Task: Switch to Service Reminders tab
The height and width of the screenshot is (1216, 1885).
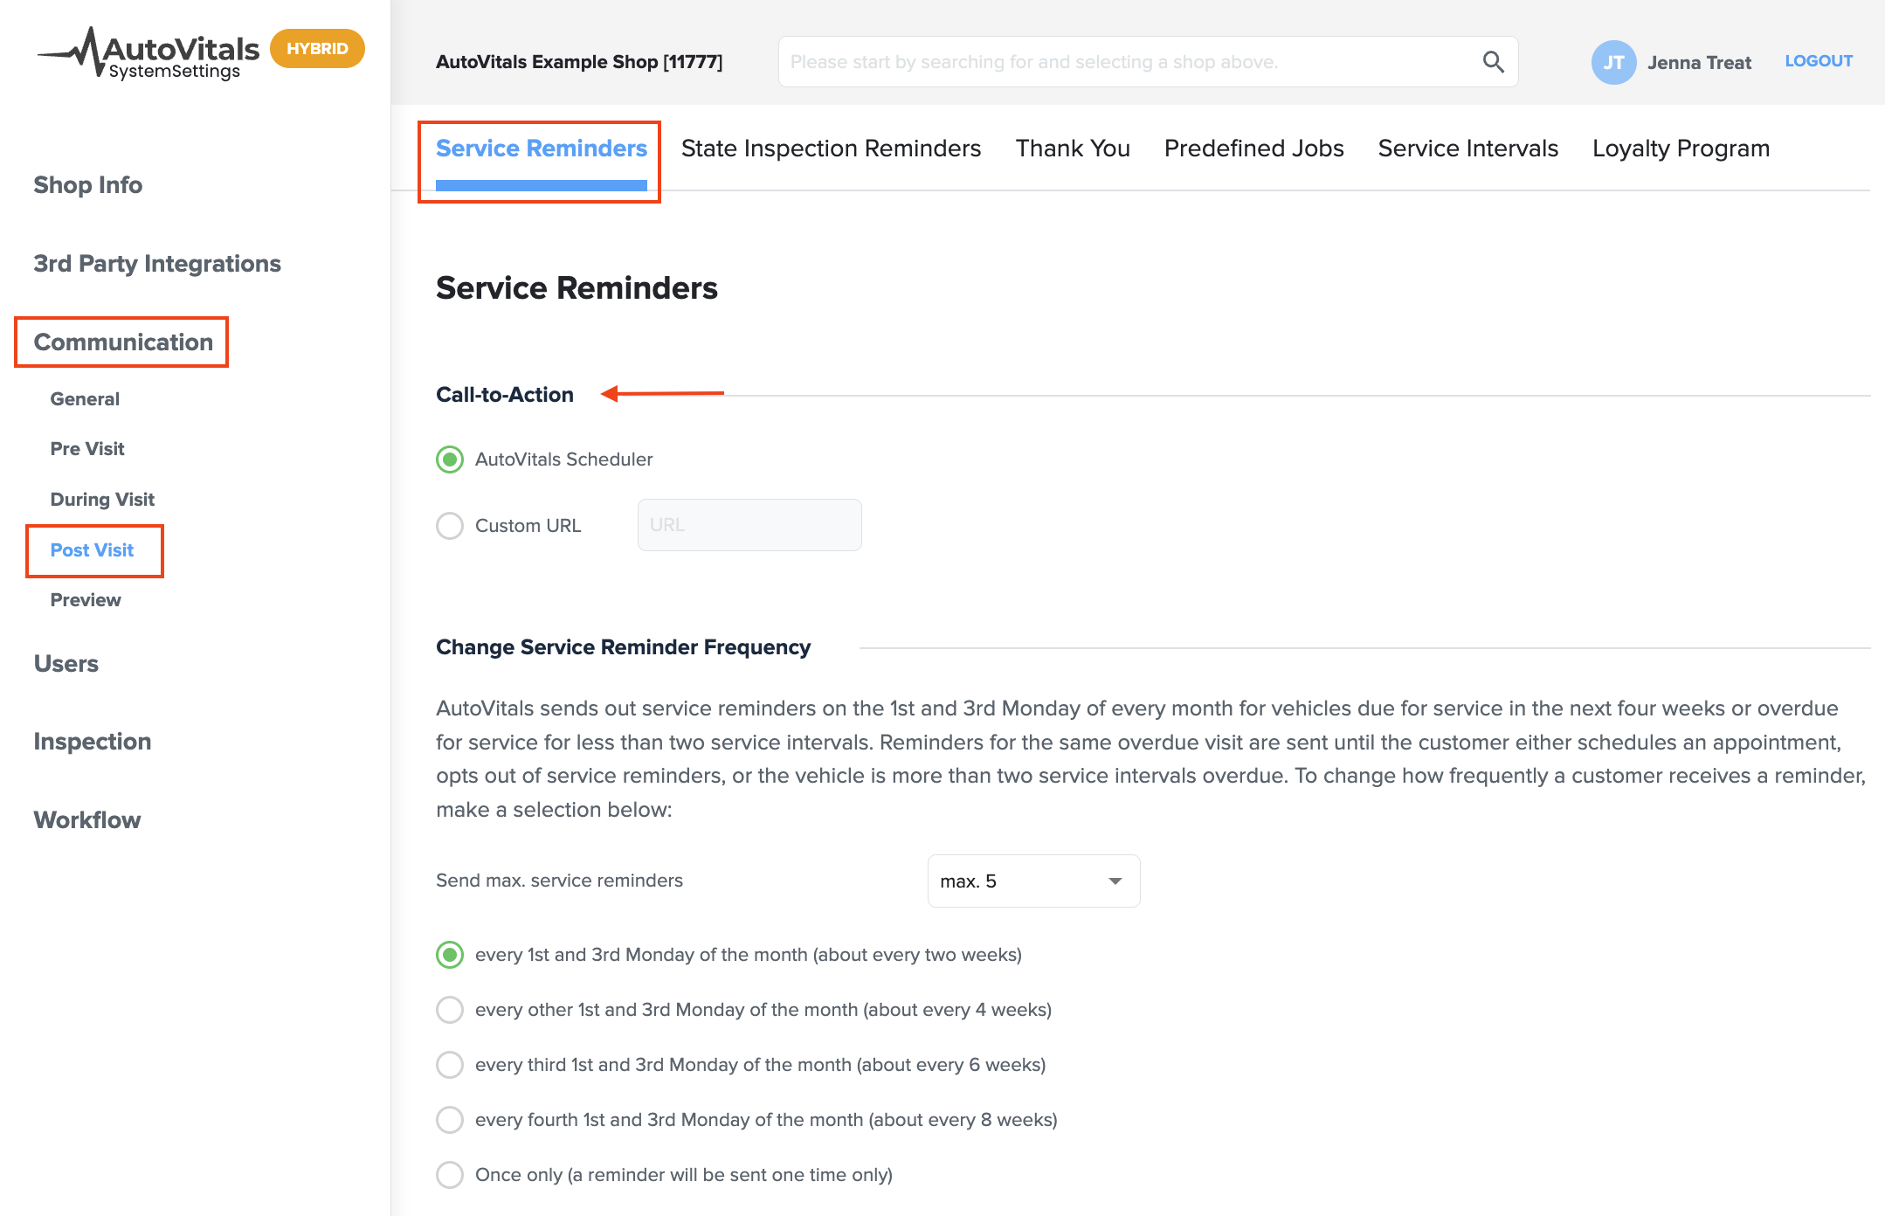Action: click(x=541, y=149)
